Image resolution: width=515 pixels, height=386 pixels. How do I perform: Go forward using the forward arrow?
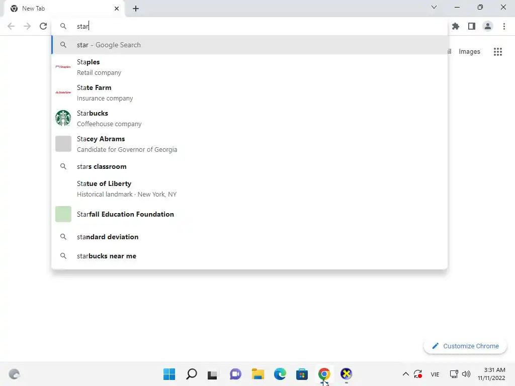(27, 26)
